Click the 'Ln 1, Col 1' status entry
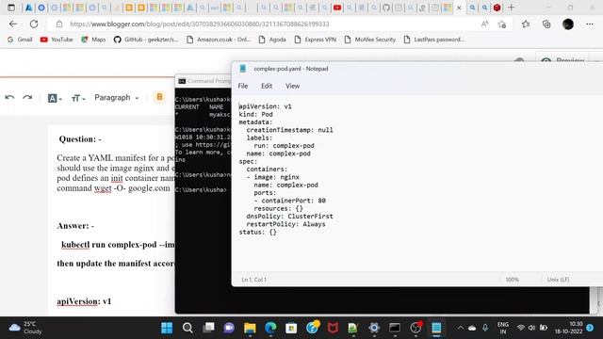The image size is (603, 339). (253, 280)
